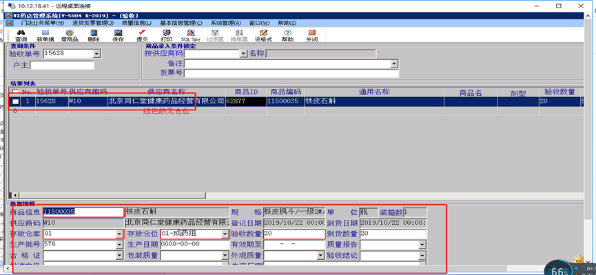The image size is (596, 275).
Task: Click the 发票号 input field
Action: point(291,73)
